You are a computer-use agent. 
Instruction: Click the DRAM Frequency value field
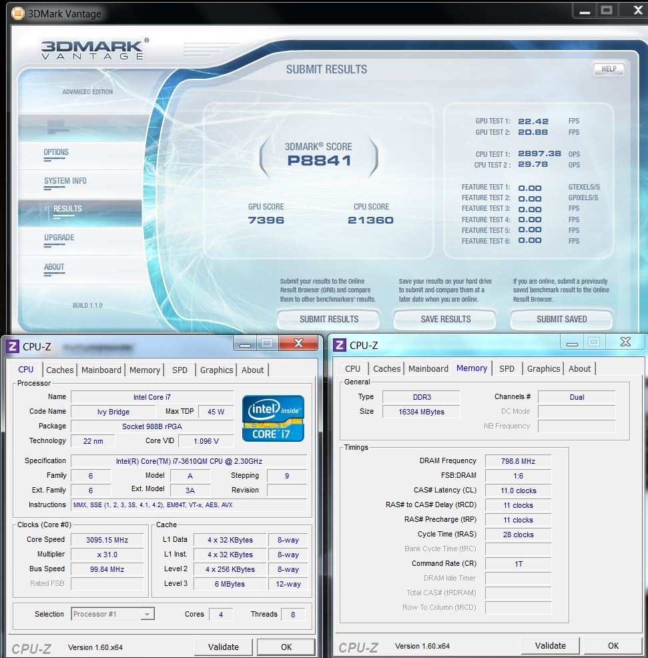[518, 461]
